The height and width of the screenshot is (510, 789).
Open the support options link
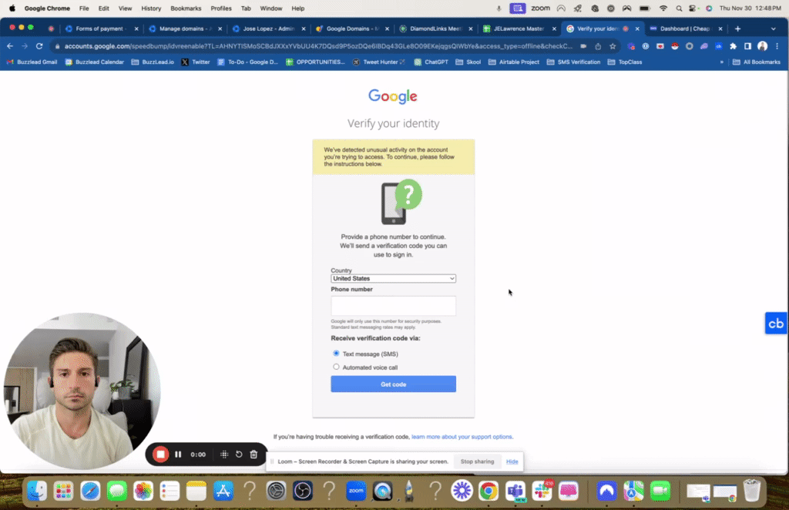click(x=462, y=436)
